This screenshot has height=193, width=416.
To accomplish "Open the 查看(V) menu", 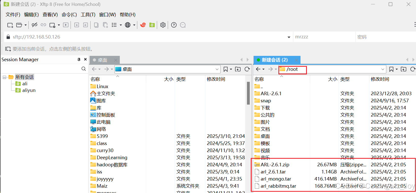I will [50, 14].
